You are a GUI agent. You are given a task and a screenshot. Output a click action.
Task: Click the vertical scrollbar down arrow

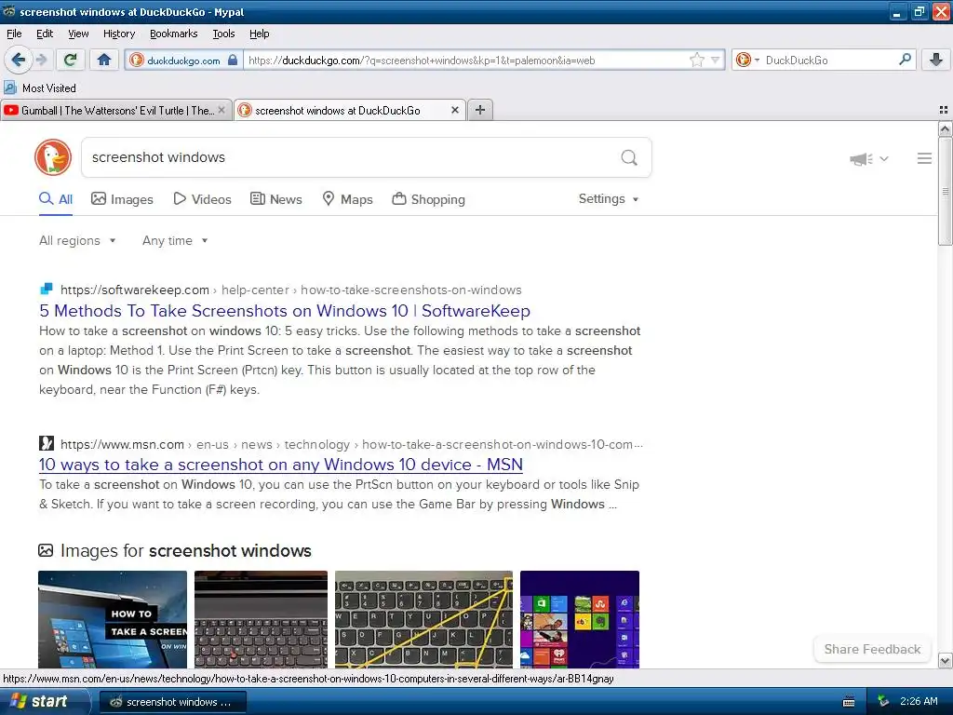tap(945, 661)
